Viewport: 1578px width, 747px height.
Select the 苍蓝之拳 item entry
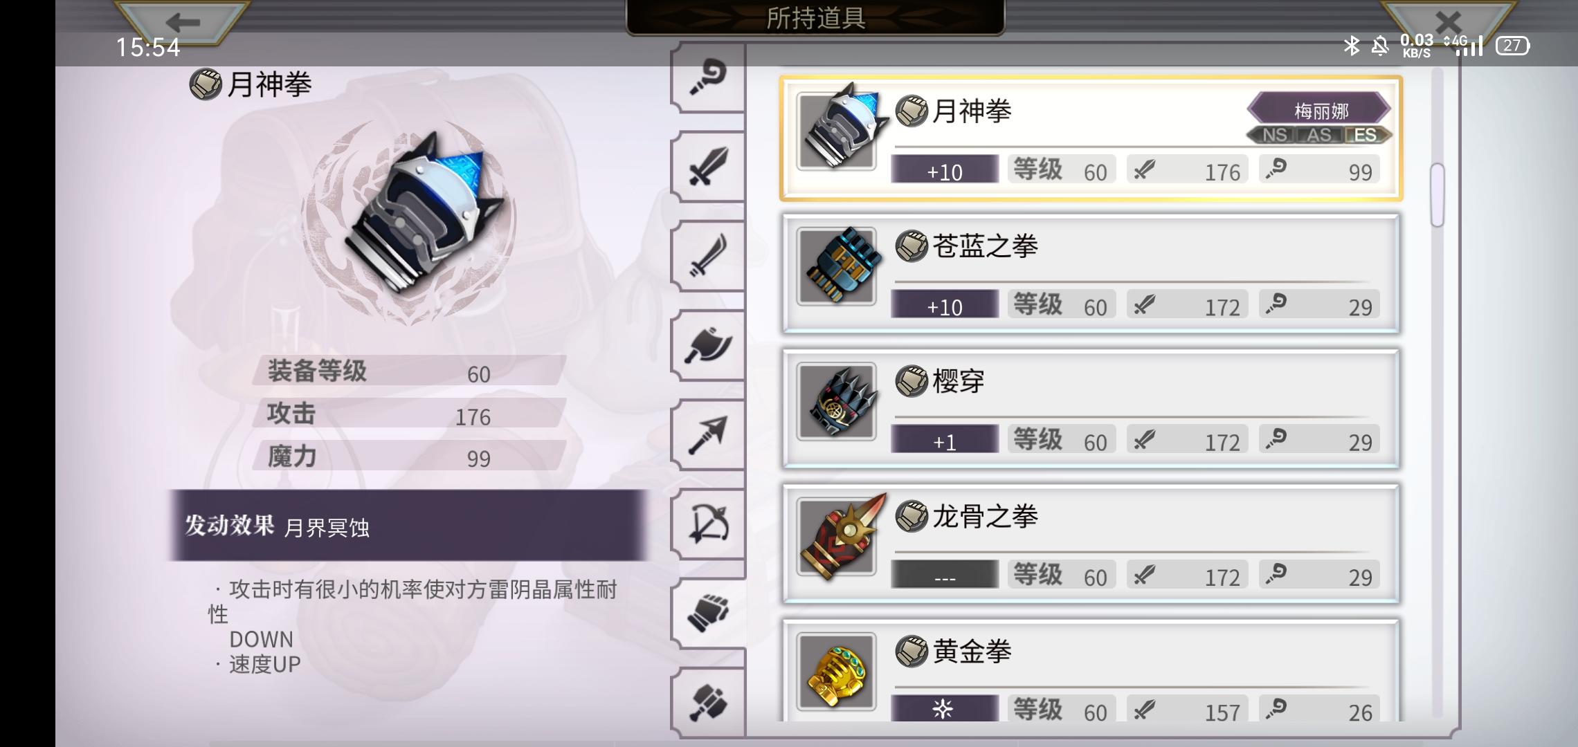pos(1091,274)
